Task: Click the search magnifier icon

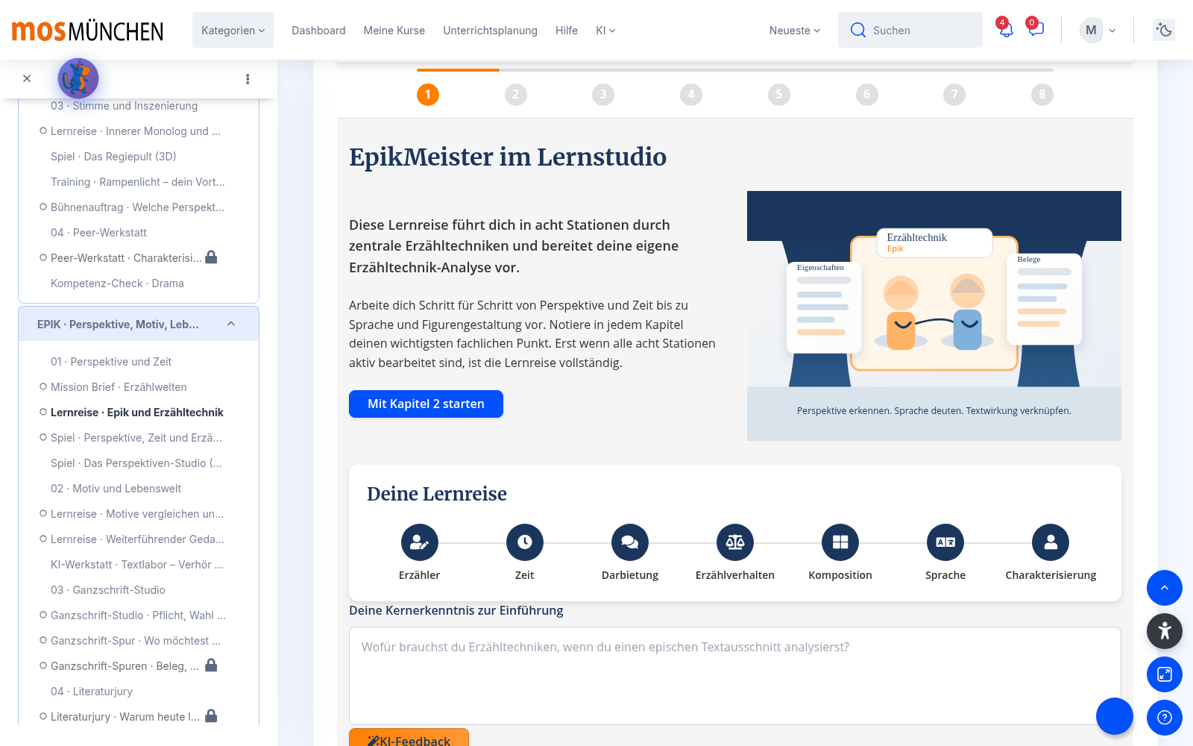Action: pos(858,30)
